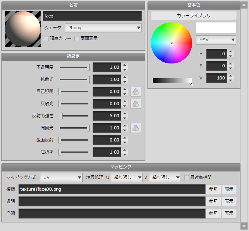Click the empty 凸凹 texture path field

click(x=112, y=214)
